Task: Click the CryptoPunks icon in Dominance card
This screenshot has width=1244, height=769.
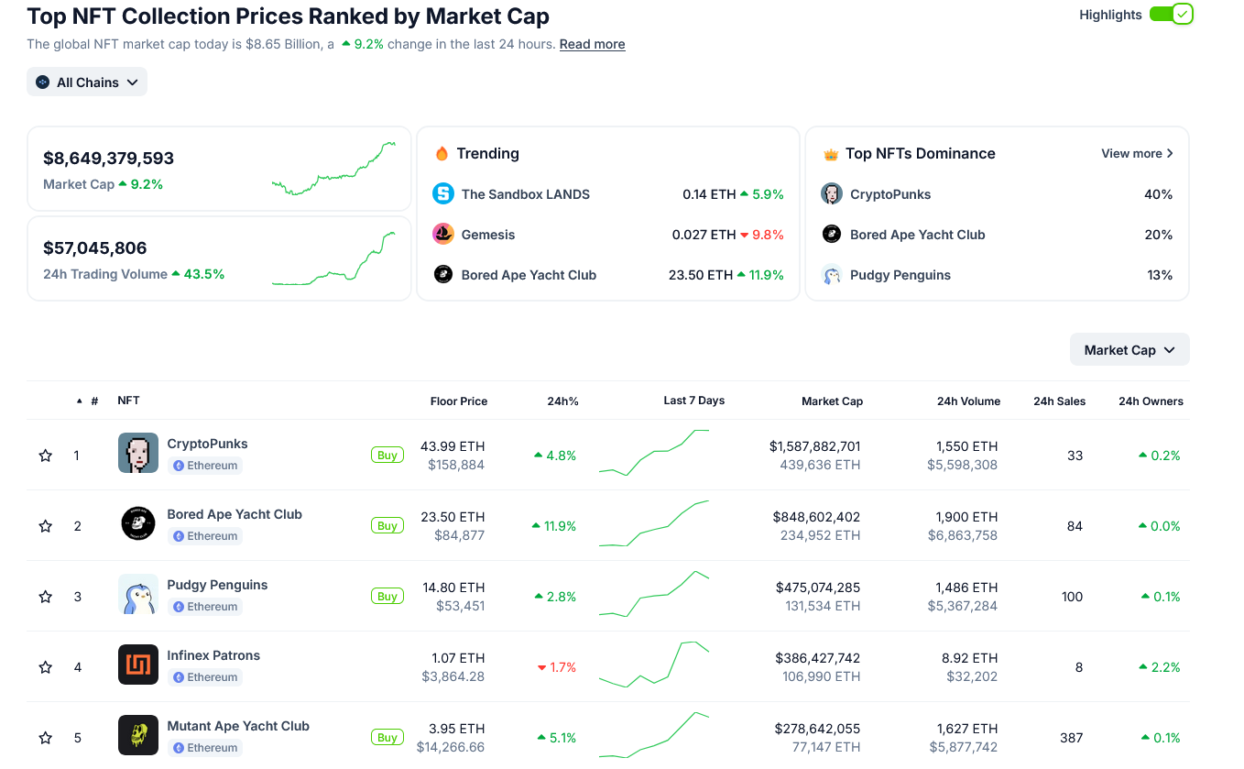Action: 832,193
